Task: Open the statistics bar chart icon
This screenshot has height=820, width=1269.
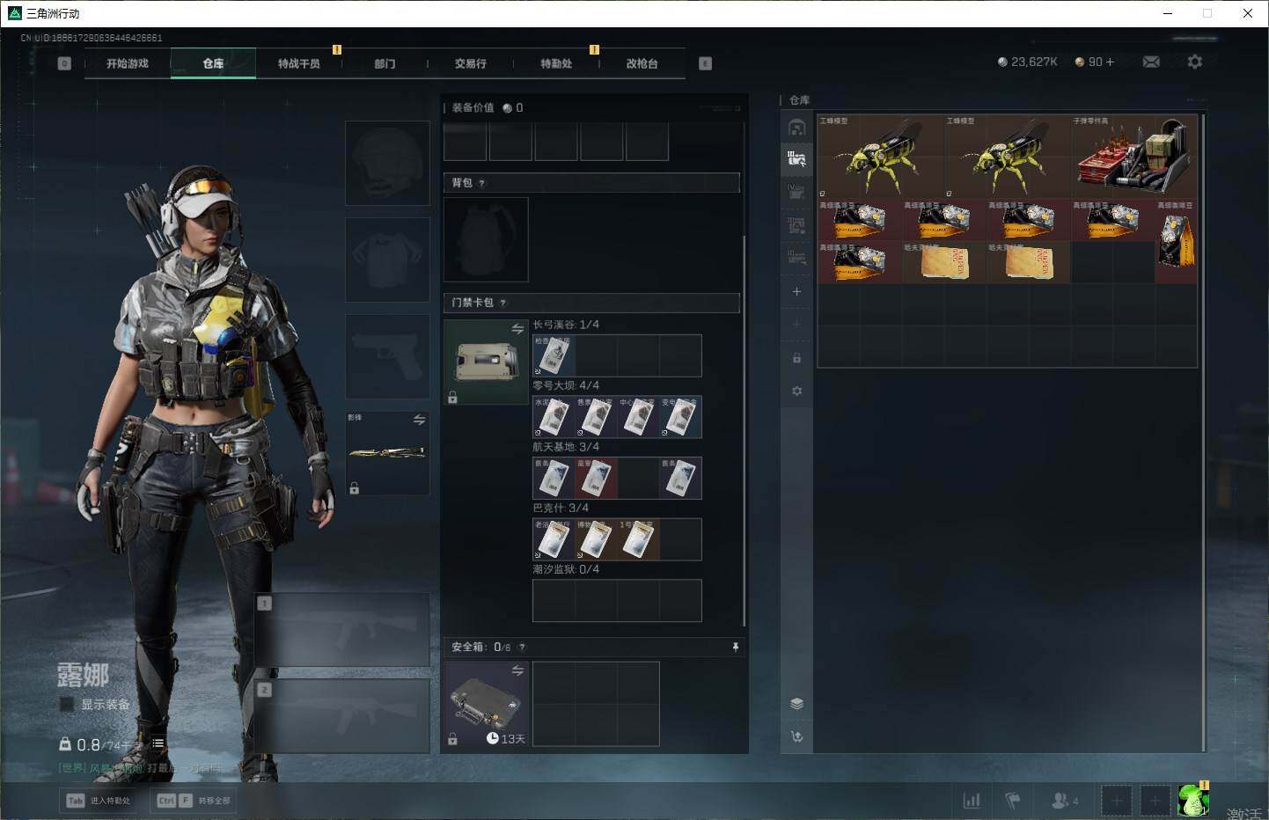Action: 972,801
